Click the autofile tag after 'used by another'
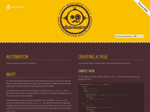This screenshot has width=150, height=112. 37,103
